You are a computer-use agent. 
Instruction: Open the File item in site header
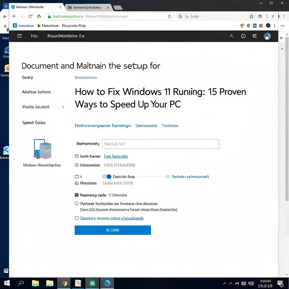(34, 36)
